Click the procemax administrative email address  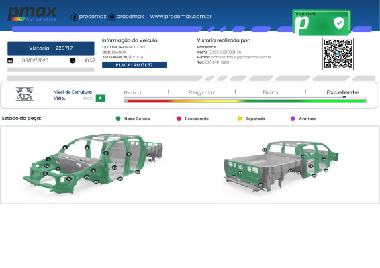coord(241,57)
